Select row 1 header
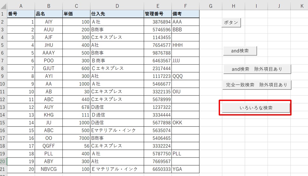This screenshot has width=308, height=176. point(3,14)
